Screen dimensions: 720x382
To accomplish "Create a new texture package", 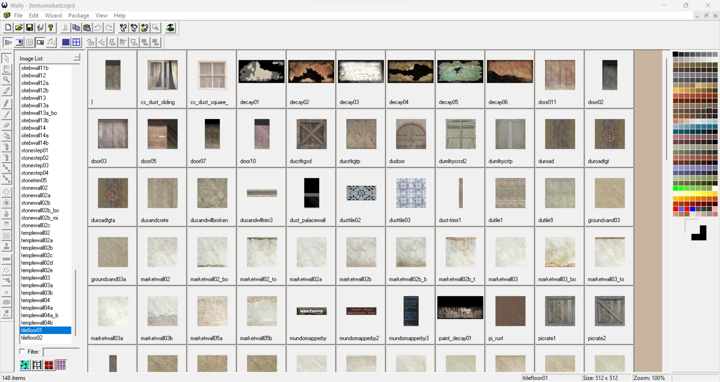I will pos(7,27).
